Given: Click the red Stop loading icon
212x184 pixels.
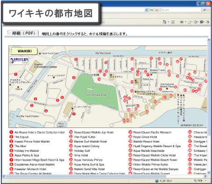Looking at the screenshot, I should [157, 10].
